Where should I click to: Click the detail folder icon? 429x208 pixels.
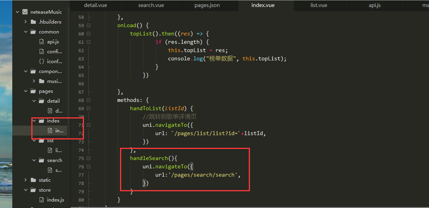coord(41,101)
